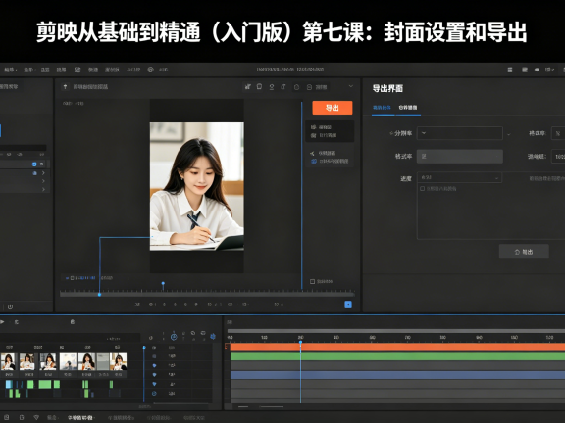Image resolution: width=565 pixels, height=423 pixels.
Task: Click the preview playhead marker above the ruler
Action: pos(163,285)
